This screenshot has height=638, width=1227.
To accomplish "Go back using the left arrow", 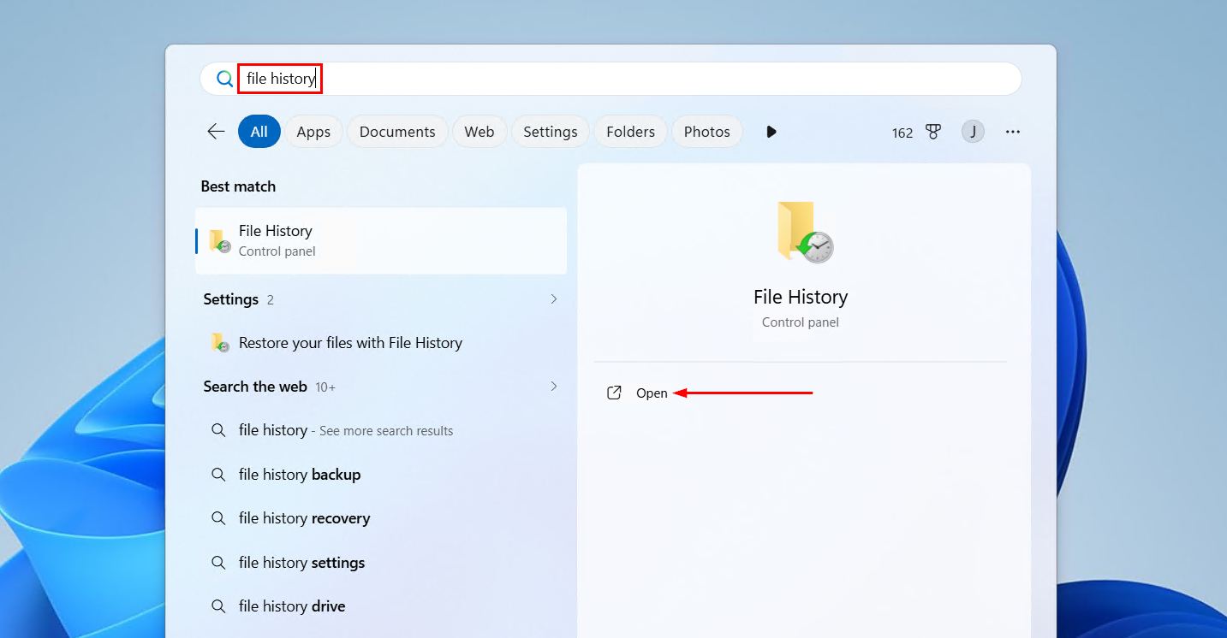I will coord(216,132).
